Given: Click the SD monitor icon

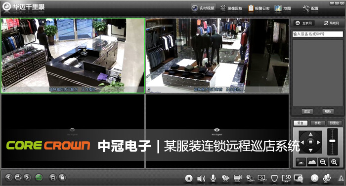Looking at the screenshot, I should 286,178.
